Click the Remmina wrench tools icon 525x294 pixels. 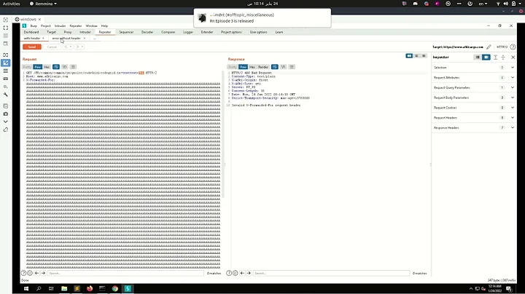6,95
